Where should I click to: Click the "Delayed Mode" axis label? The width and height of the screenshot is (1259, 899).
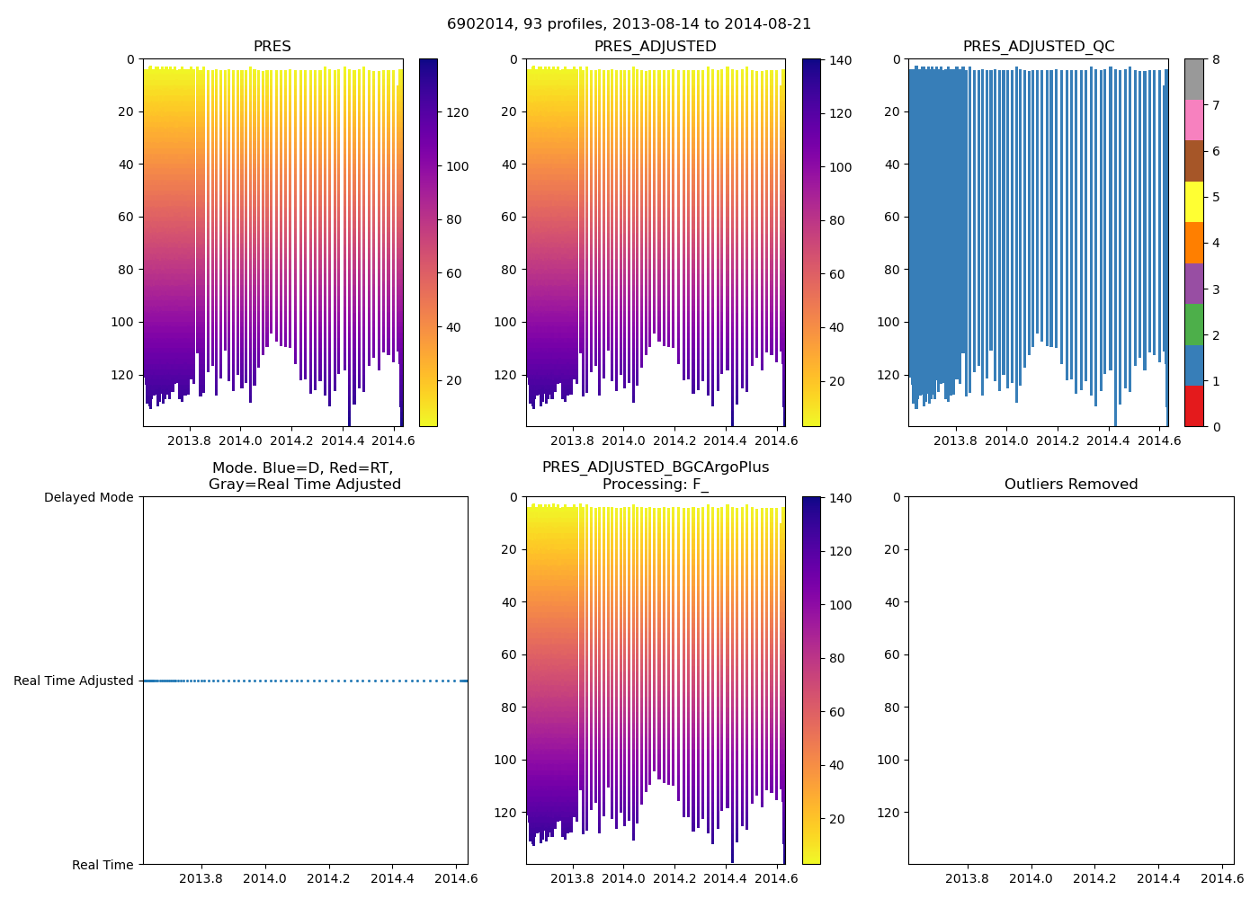(x=88, y=497)
